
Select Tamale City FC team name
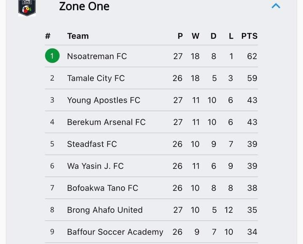[96, 78]
